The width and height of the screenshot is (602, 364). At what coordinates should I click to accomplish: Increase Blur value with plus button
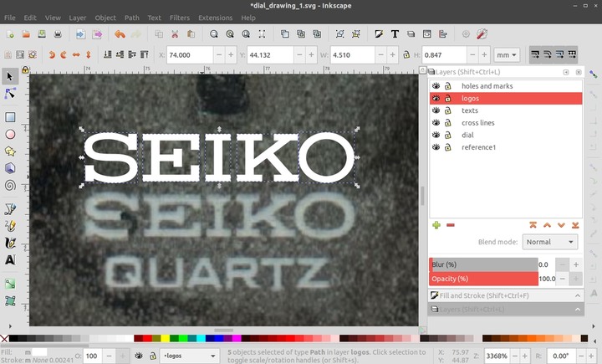[x=576, y=264]
